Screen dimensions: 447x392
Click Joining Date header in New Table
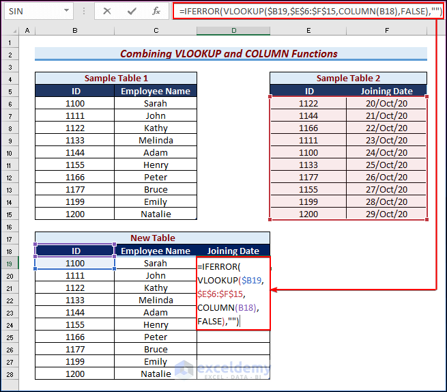click(233, 251)
